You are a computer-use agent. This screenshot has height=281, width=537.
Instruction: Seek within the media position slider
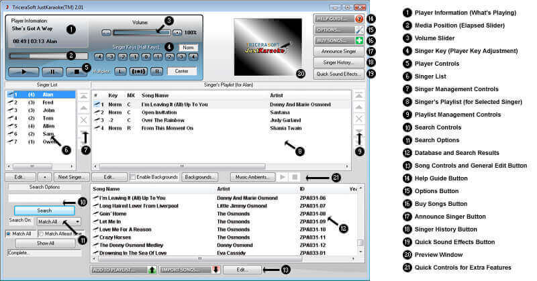(x=48, y=56)
